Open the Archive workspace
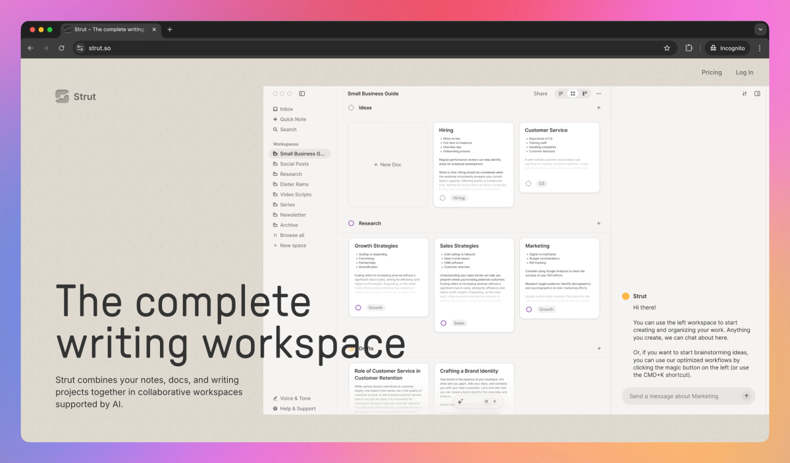This screenshot has height=463, width=790. tap(285, 225)
